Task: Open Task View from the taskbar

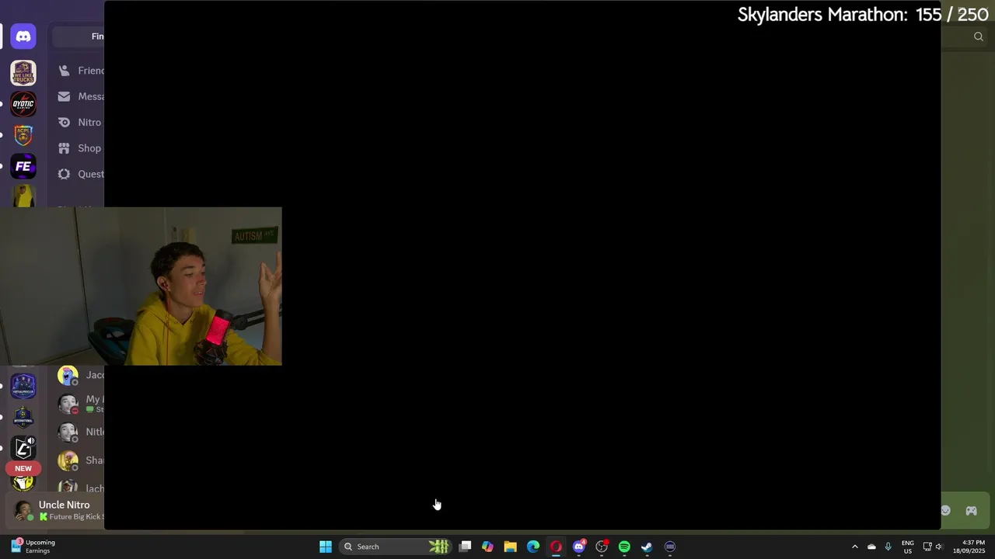Action: (x=465, y=547)
